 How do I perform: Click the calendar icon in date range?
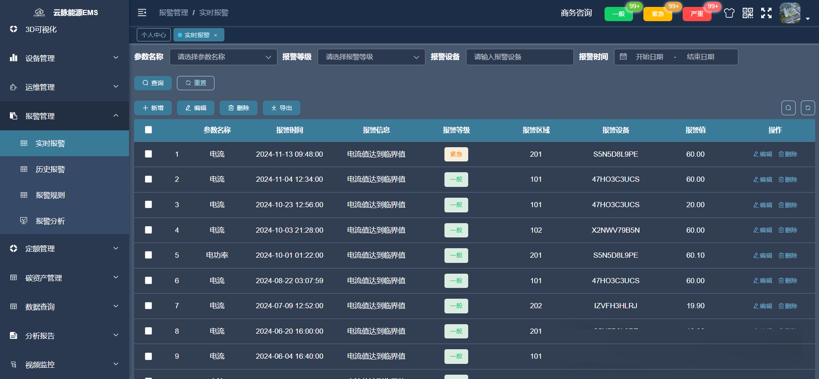(623, 57)
